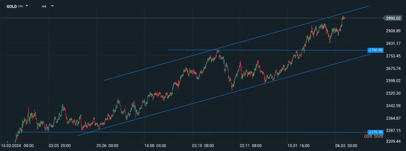Click price axis value 2442.59

[393, 106]
